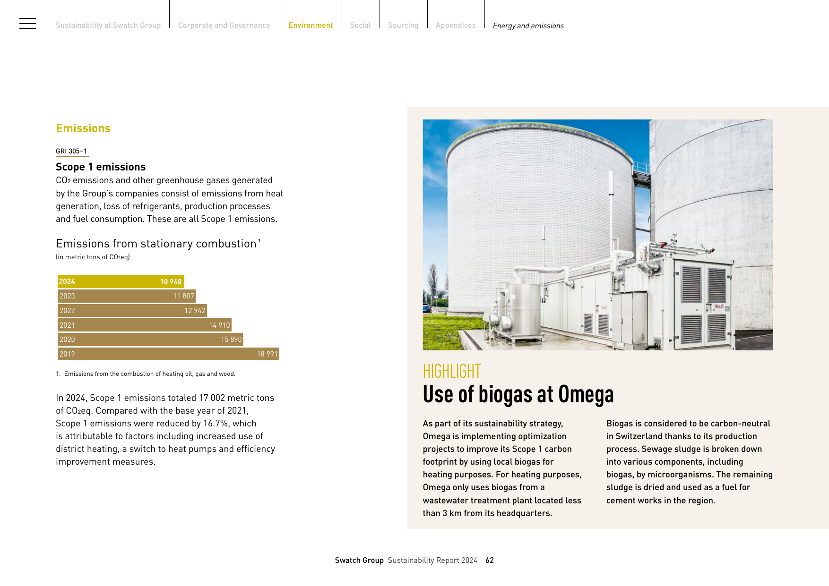
Task: Click the Swatch Group footer text
Action: pos(359,561)
